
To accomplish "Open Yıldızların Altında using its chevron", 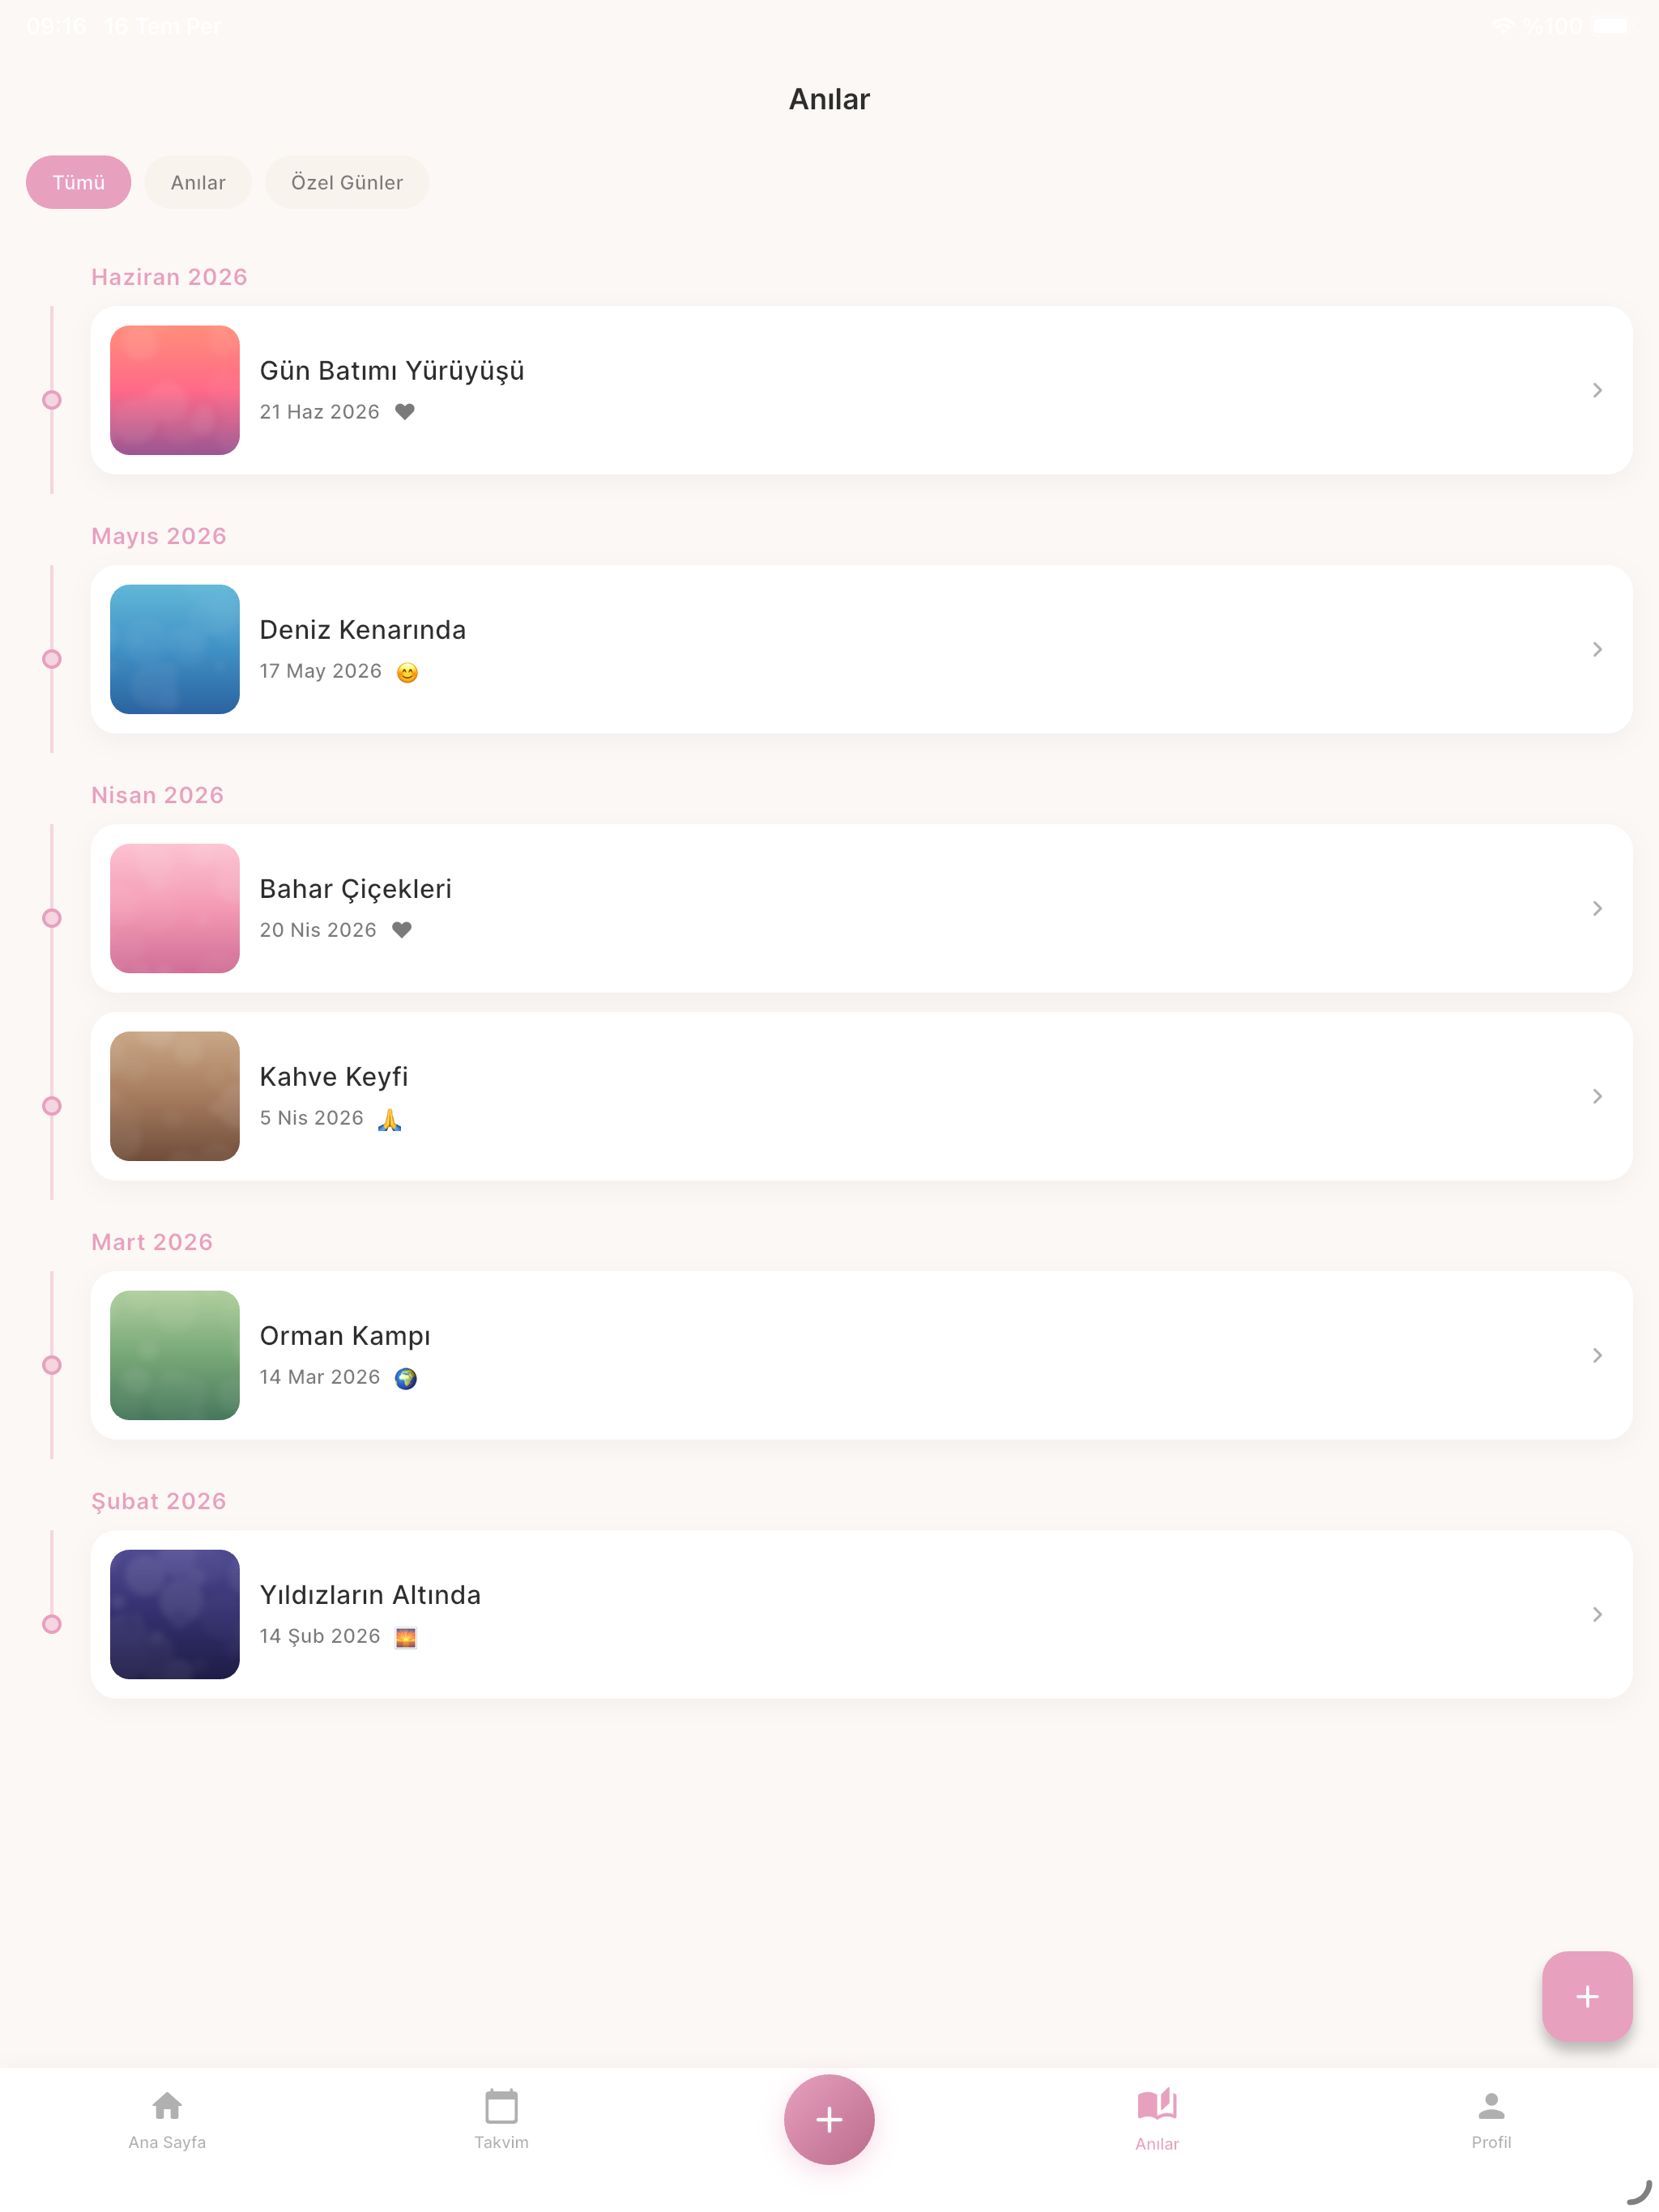I will click(1597, 1614).
